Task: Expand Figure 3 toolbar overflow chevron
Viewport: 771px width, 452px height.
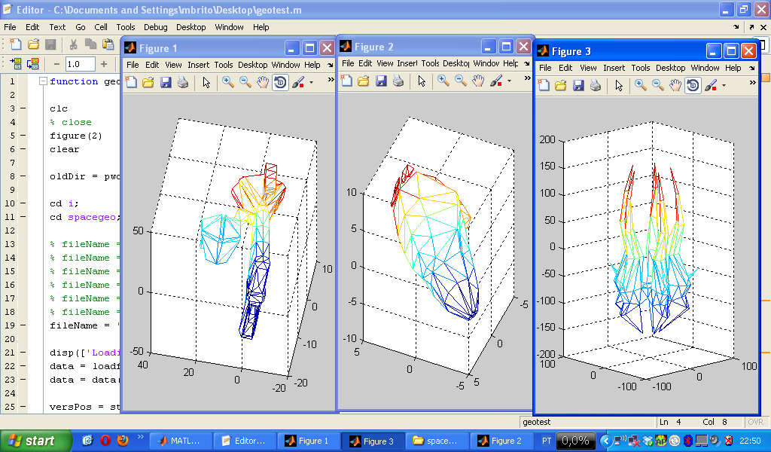Action: [x=751, y=84]
